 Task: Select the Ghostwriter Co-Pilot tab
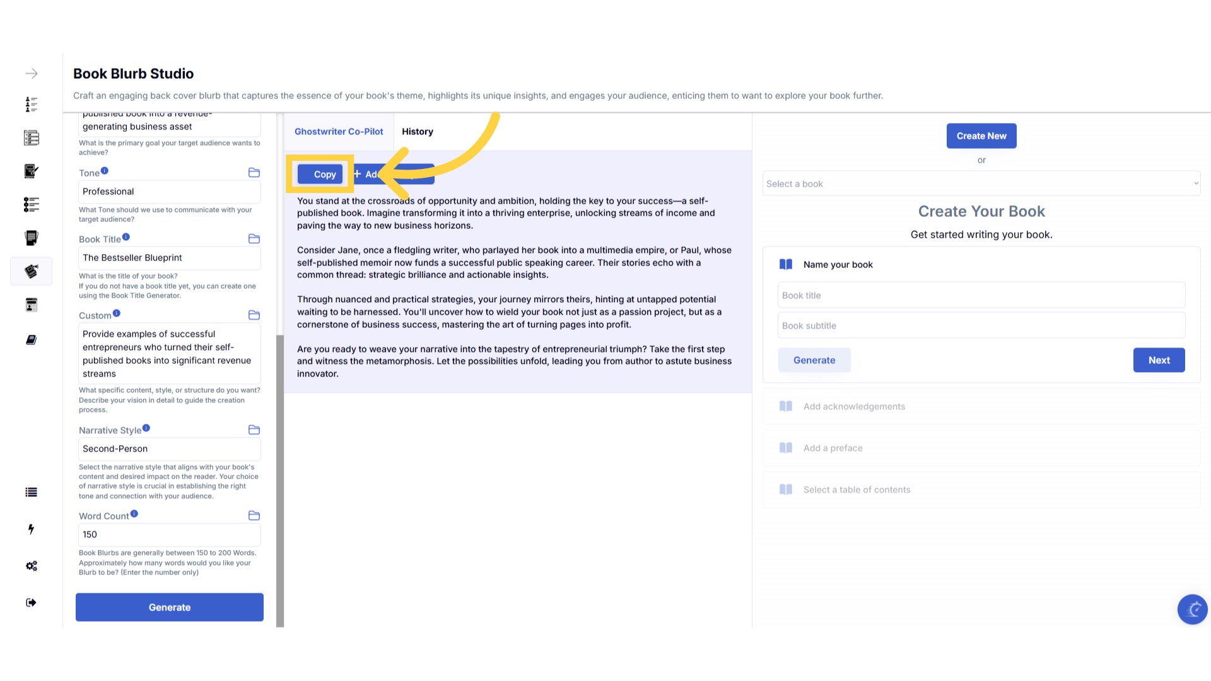[x=339, y=132]
